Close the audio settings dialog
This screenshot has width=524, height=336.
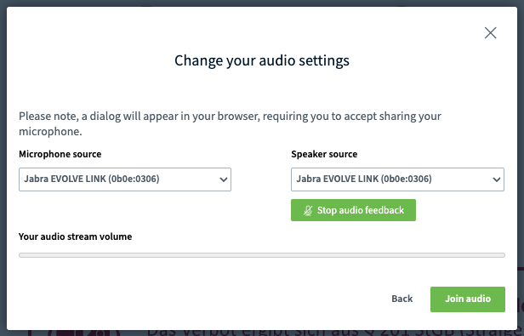coord(490,33)
